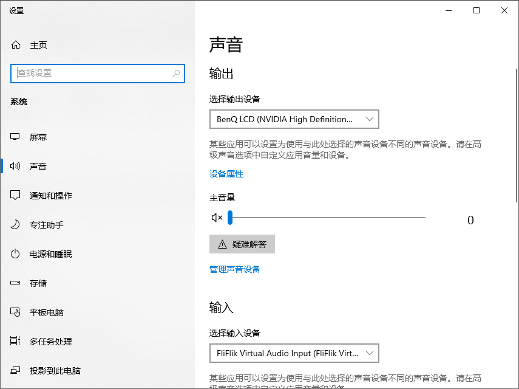Go to 系统 section header
This screenshot has height=389, width=519.
click(x=19, y=102)
